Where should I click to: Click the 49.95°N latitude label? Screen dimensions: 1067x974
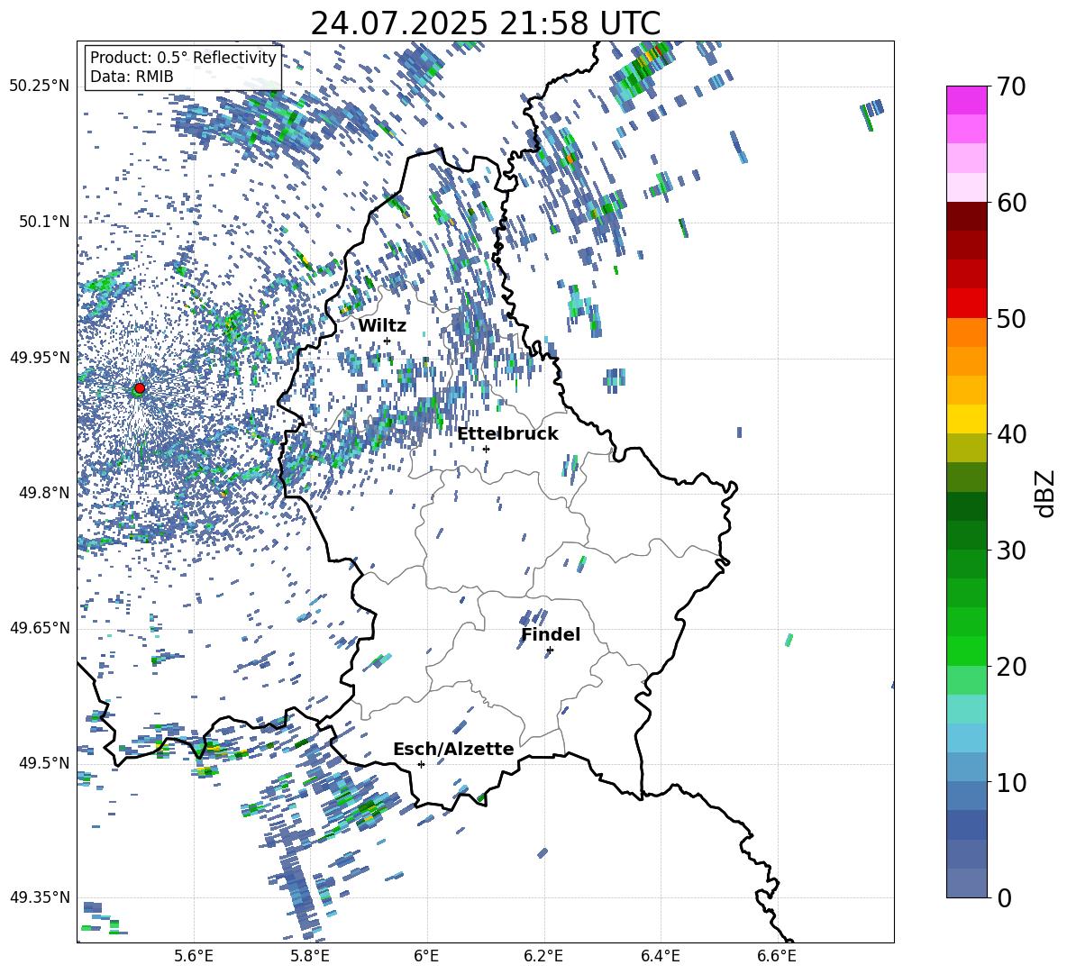[40, 358]
